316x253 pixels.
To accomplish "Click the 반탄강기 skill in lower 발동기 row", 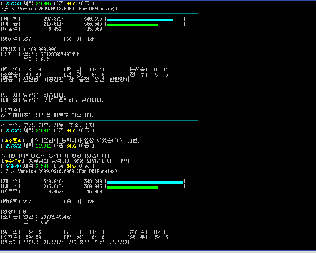I will [119, 242].
